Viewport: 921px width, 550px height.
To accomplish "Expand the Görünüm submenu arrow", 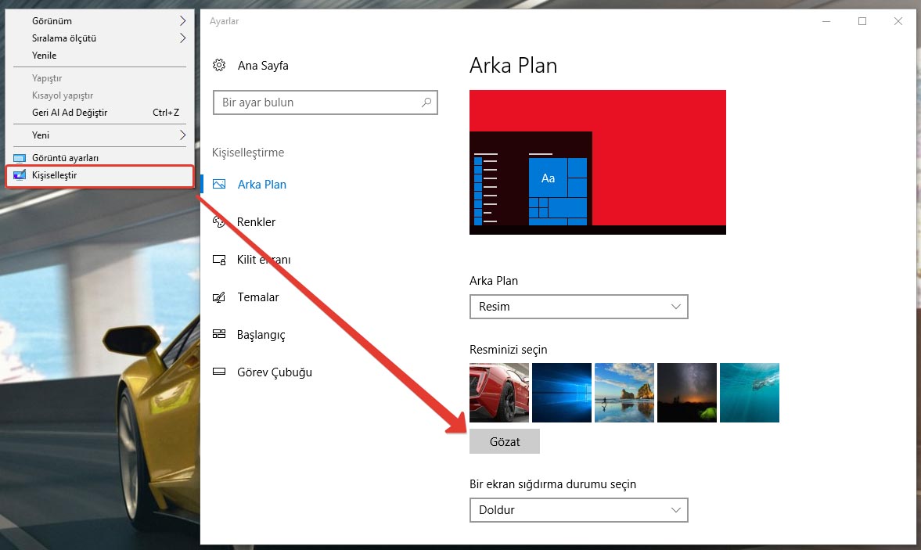I will tap(182, 21).
